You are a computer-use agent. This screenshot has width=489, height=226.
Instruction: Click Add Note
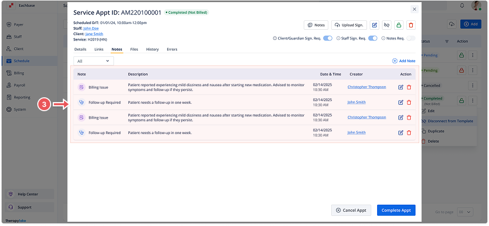point(403,61)
